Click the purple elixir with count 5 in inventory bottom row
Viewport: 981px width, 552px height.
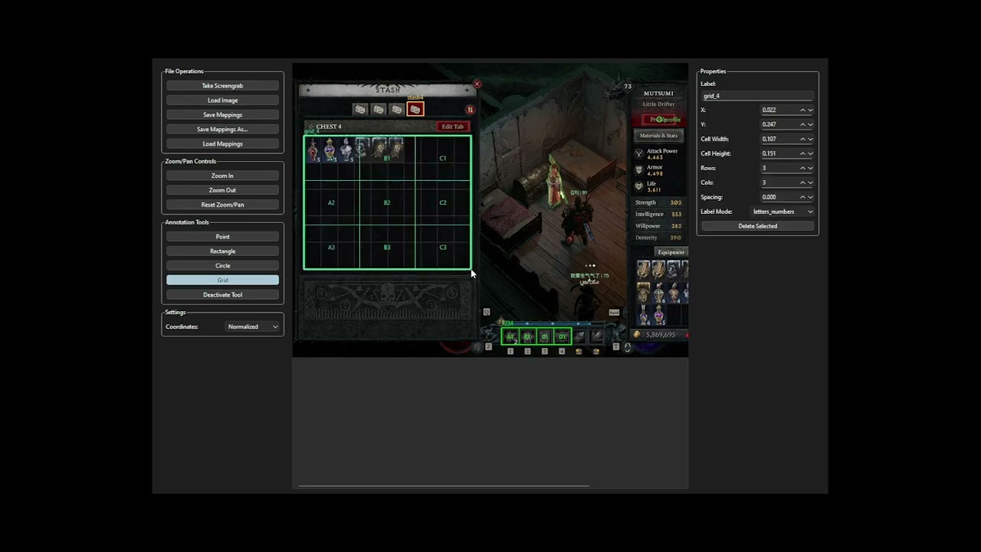click(658, 314)
